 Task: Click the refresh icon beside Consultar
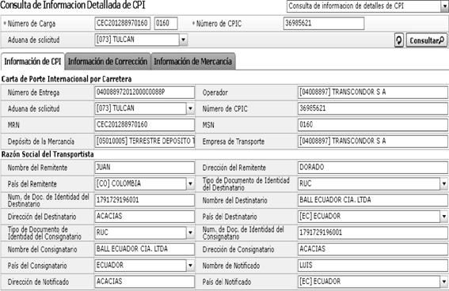point(399,40)
